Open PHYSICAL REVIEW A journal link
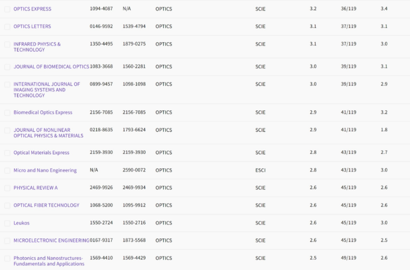The height and width of the screenshot is (270, 410). click(x=36, y=188)
